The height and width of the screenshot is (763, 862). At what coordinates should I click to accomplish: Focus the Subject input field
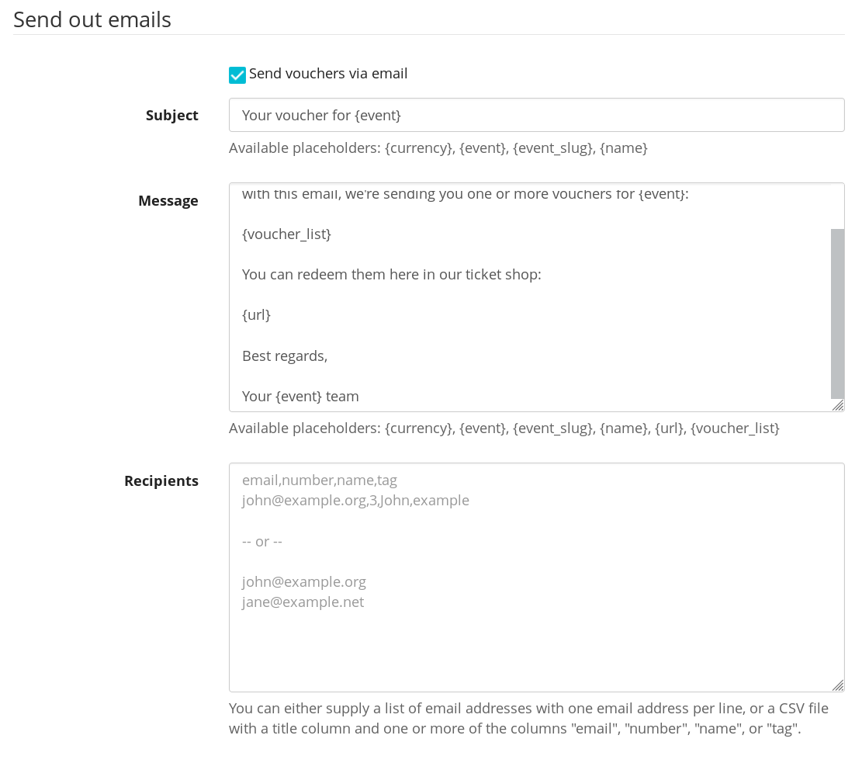(535, 115)
